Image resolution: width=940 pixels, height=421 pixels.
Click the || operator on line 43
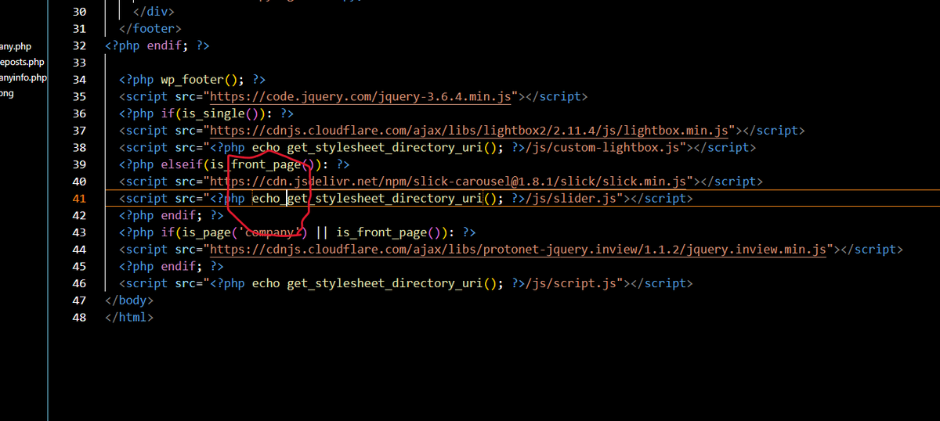(x=321, y=232)
